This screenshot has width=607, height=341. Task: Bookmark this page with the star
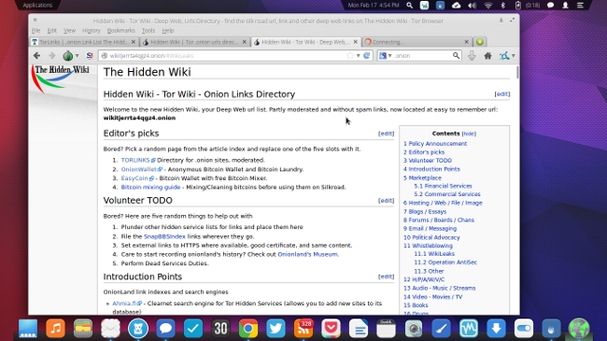tap(350, 56)
